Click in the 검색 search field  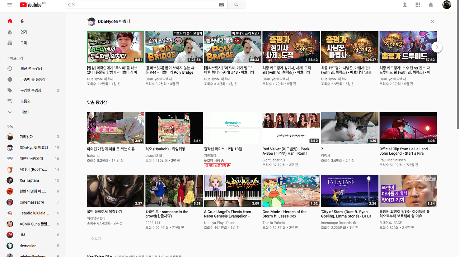click(147, 5)
